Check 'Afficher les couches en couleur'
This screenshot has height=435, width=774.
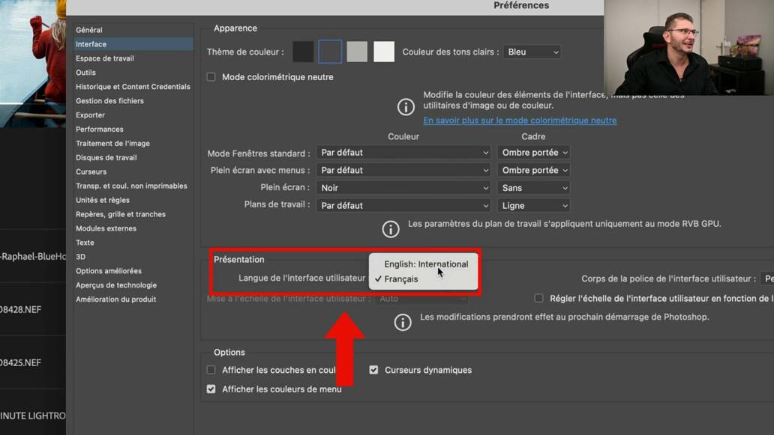[211, 369]
